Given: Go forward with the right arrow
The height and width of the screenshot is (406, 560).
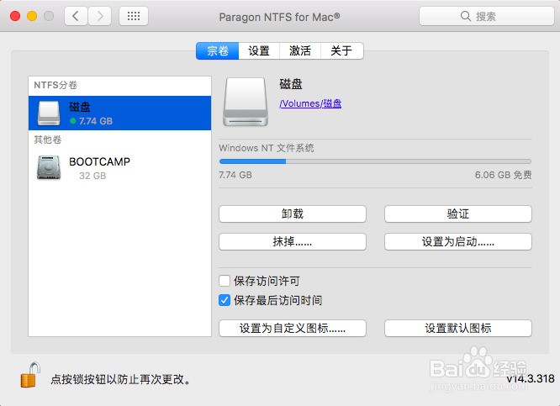Looking at the screenshot, I should (100, 16).
